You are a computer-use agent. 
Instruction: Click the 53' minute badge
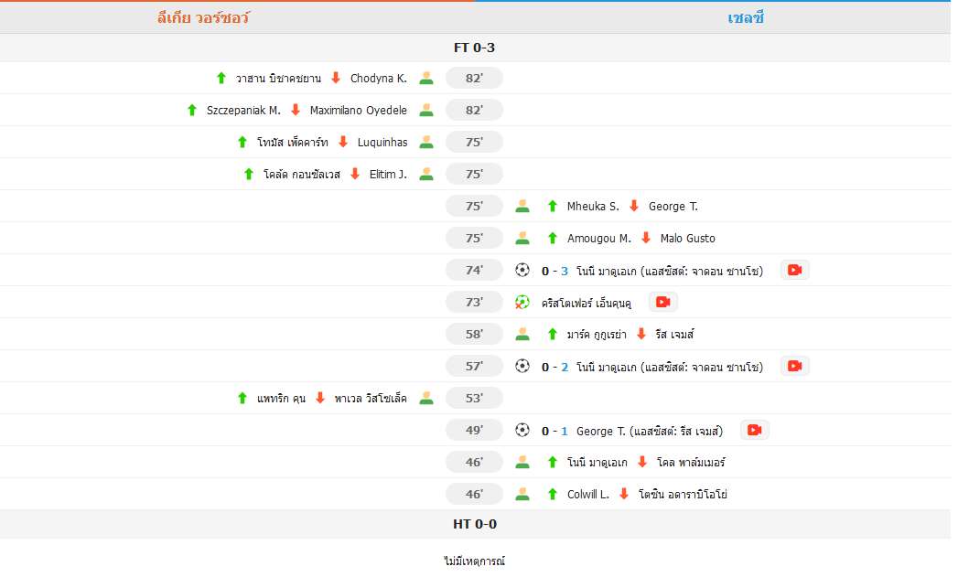pyautogui.click(x=474, y=398)
